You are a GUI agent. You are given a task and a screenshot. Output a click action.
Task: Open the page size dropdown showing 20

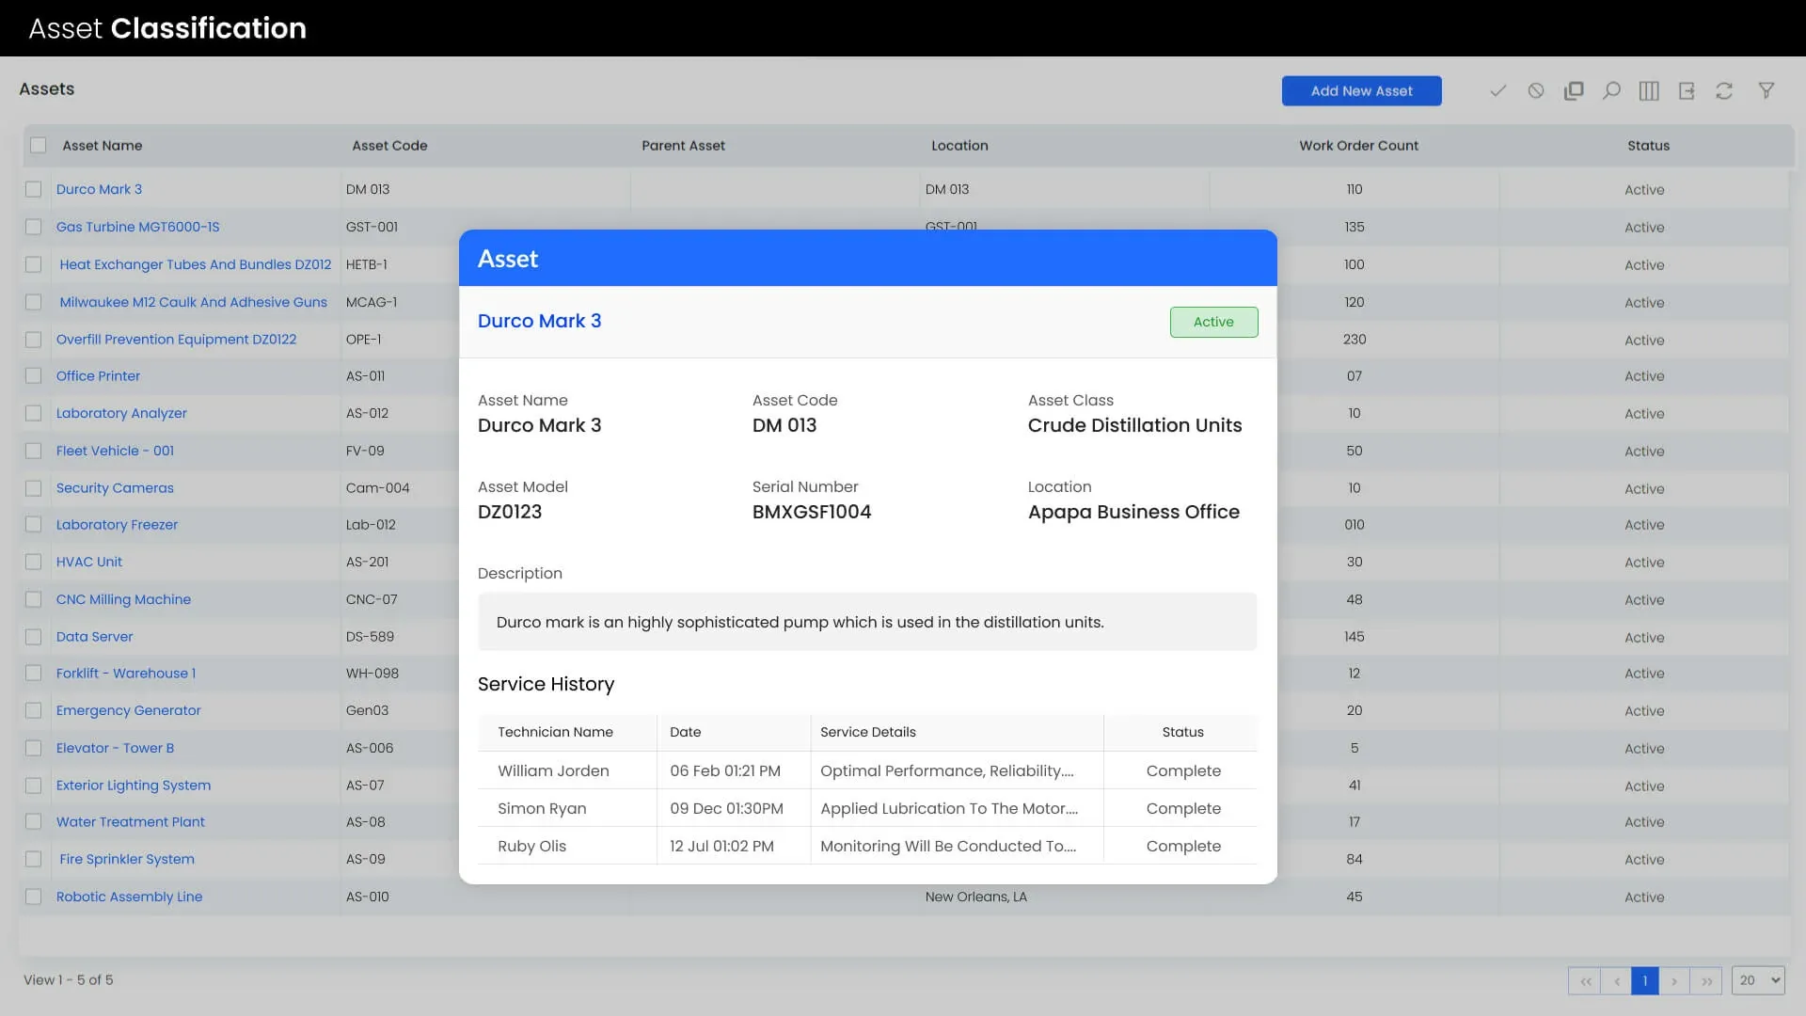(1757, 980)
